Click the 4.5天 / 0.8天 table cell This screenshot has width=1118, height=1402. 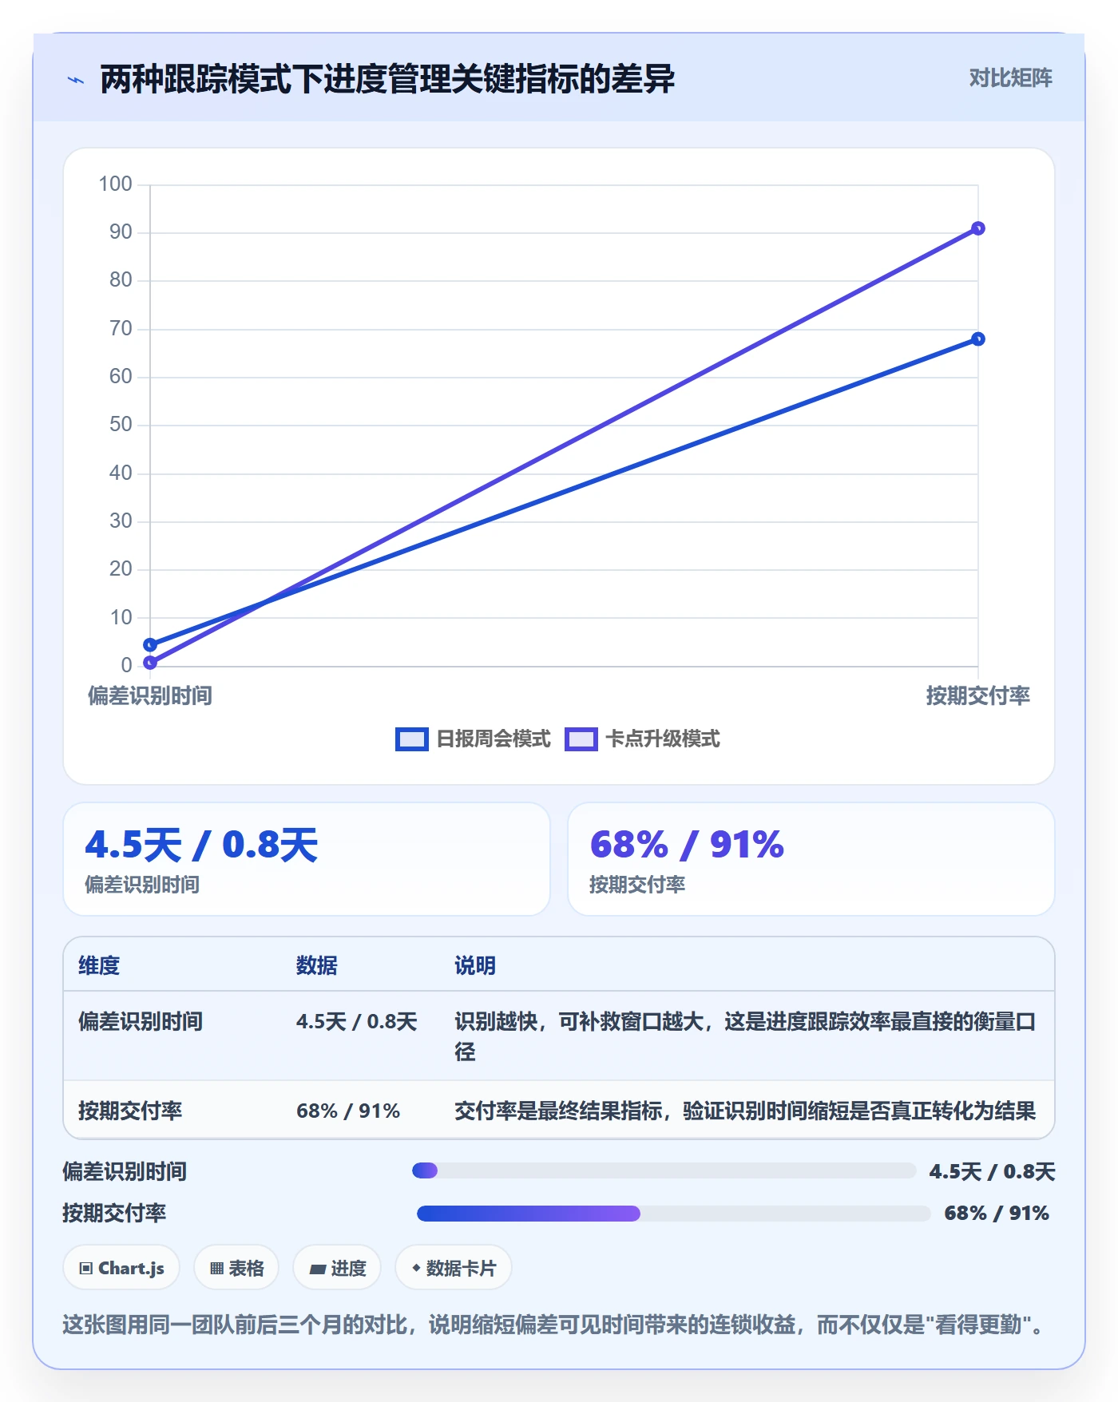[x=357, y=1022]
